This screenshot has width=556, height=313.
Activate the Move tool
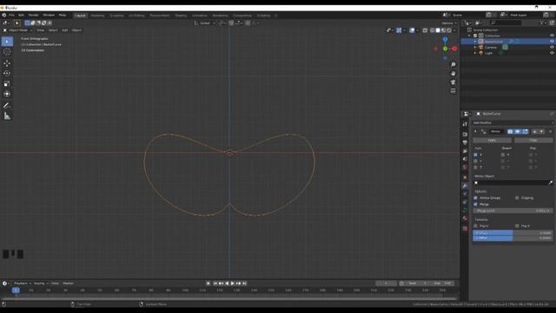point(7,63)
